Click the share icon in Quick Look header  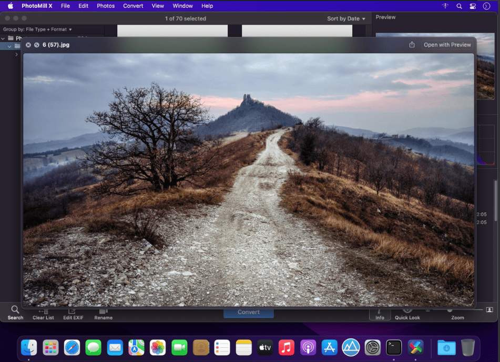coord(412,45)
